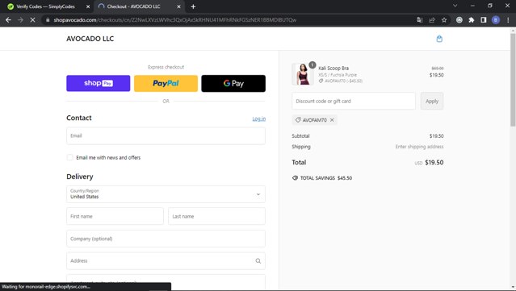Open the browser profile avatar
The image size is (516, 291).
(x=496, y=20)
